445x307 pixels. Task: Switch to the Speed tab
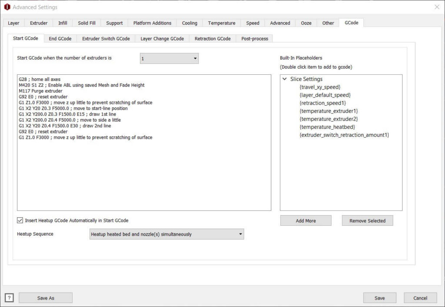(x=252, y=23)
